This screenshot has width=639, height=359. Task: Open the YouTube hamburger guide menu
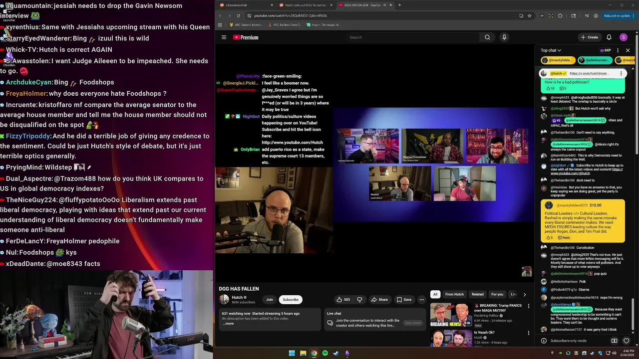tap(224, 37)
